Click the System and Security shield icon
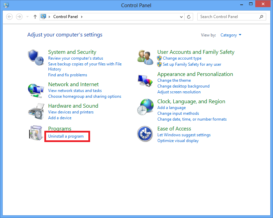 click(x=36, y=57)
